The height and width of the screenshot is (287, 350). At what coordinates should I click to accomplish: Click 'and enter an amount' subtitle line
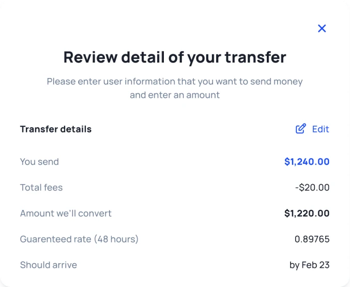point(175,95)
